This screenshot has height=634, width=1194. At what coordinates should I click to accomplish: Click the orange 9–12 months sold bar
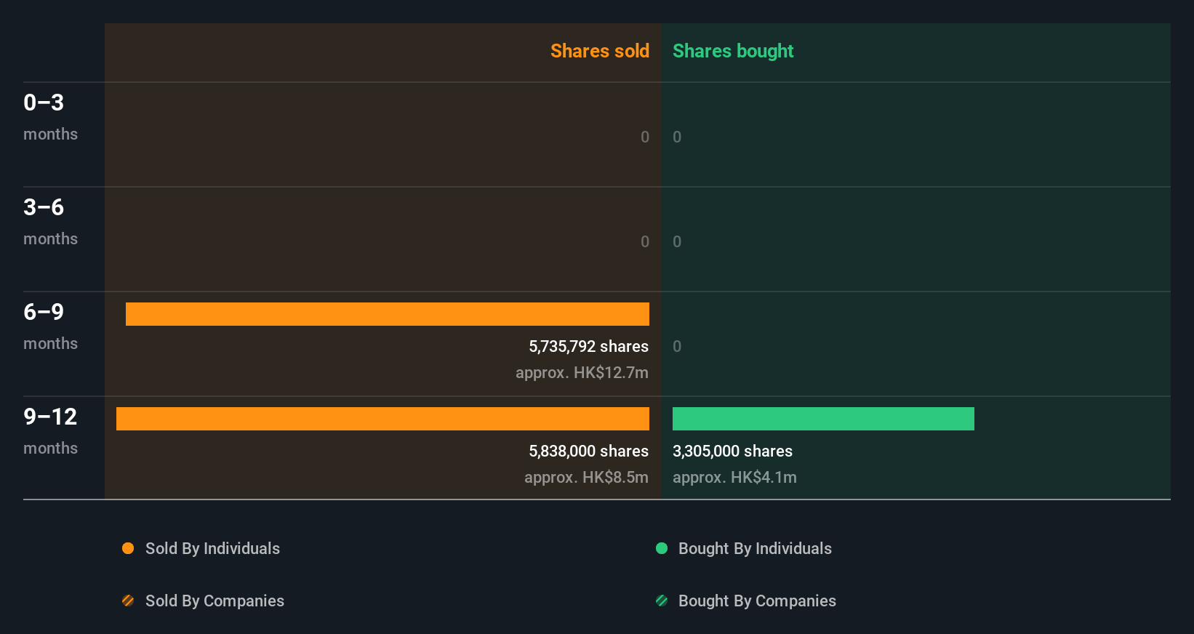pos(382,419)
